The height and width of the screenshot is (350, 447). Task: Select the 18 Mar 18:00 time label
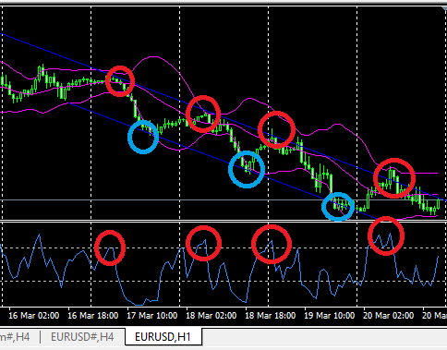coord(271,316)
